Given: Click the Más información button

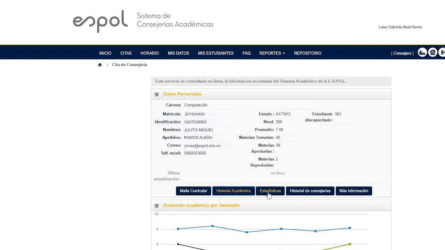Looking at the screenshot, I should [x=354, y=191].
